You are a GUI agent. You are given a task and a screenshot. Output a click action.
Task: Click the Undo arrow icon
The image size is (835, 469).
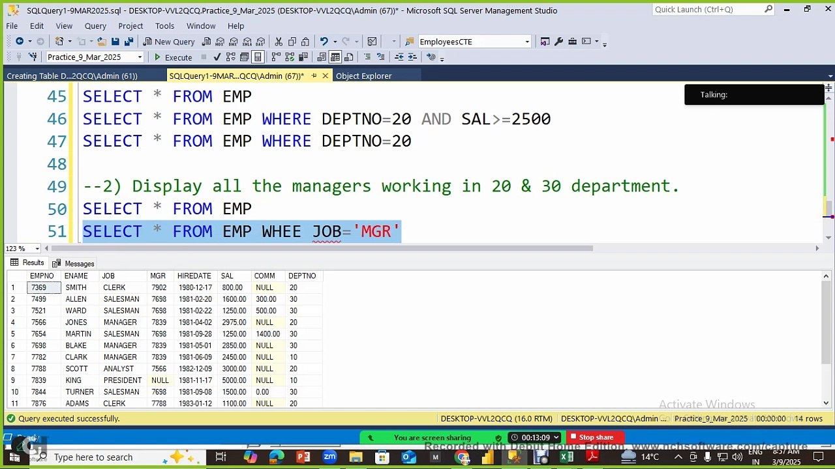point(324,41)
